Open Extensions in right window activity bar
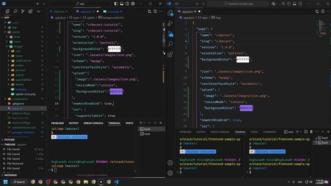 [x=170, y=54]
